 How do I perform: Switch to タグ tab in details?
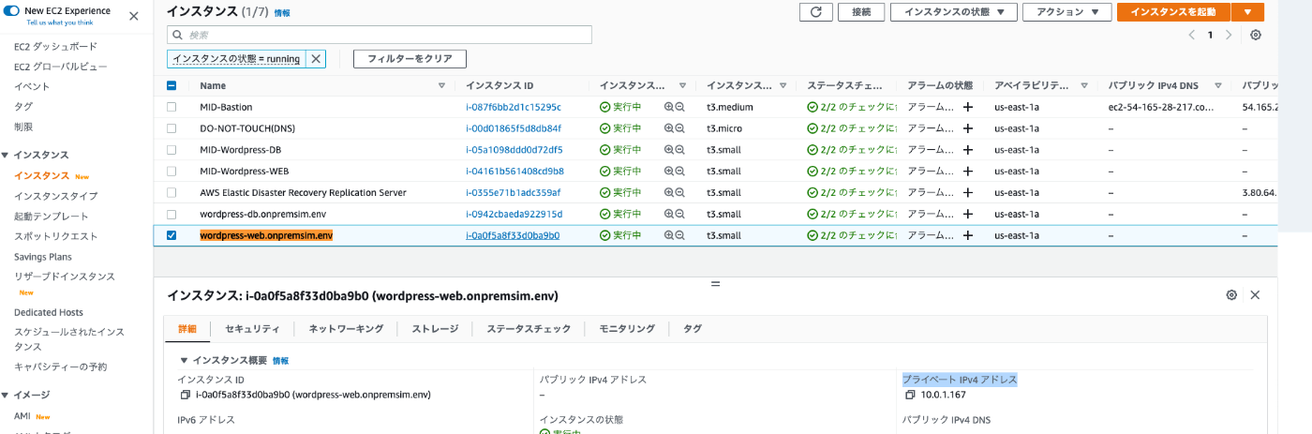(692, 329)
